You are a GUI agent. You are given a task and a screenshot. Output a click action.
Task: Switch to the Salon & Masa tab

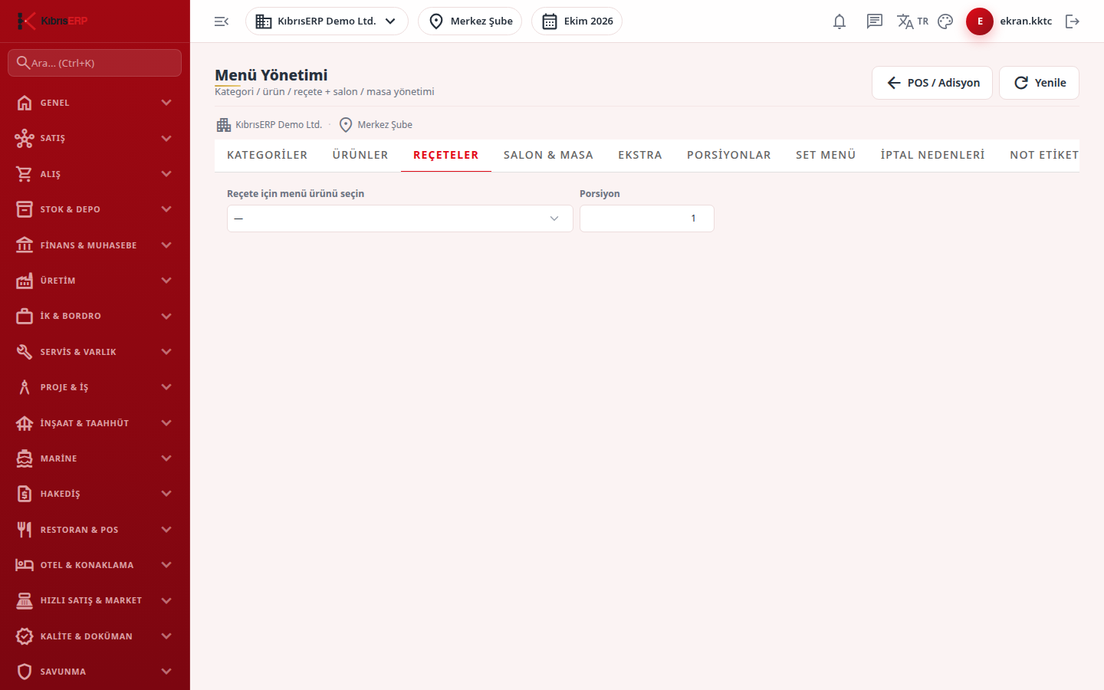click(548, 155)
